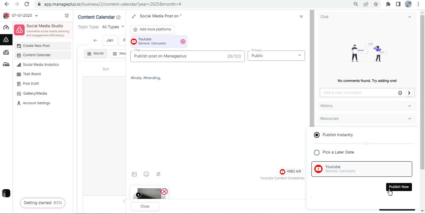
Task: Select Publish Instantly radio option
Action: [x=317, y=135]
